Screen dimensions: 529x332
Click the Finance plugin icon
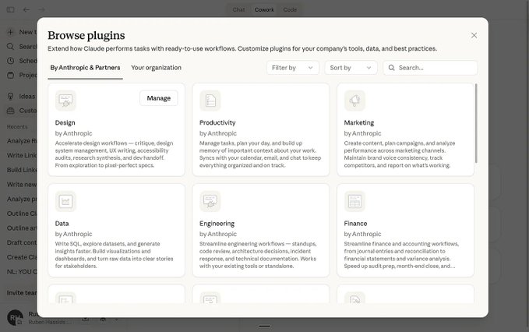(354, 201)
